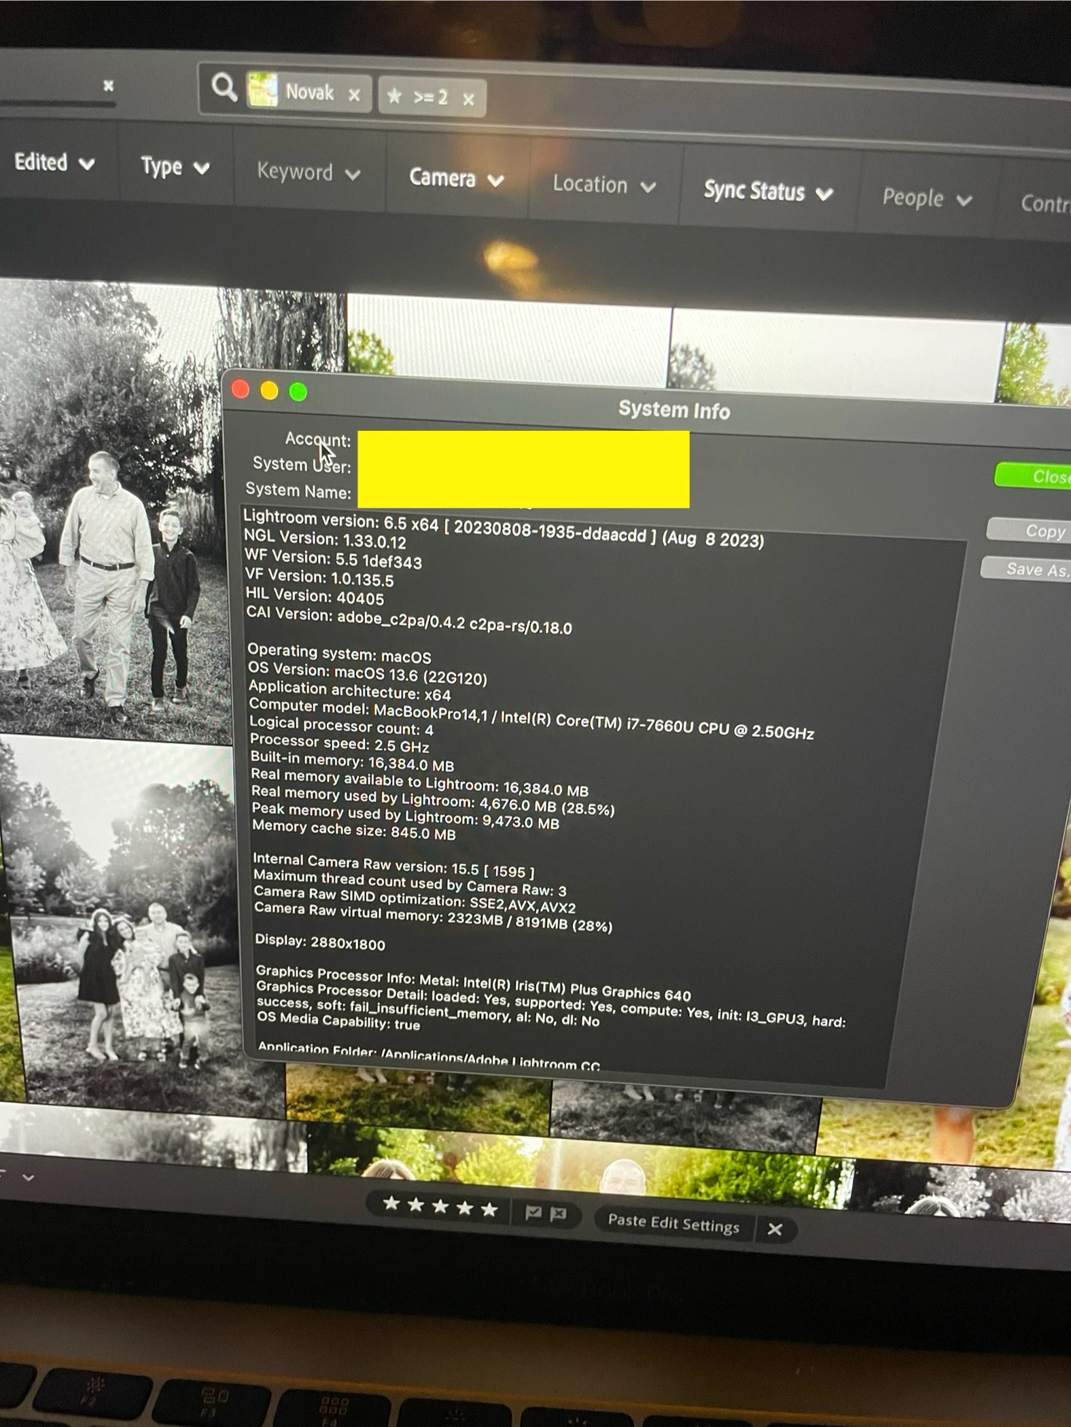This screenshot has width=1071, height=1427.
Task: Click the 'Logical processor count: 4' line
Action: [341, 726]
